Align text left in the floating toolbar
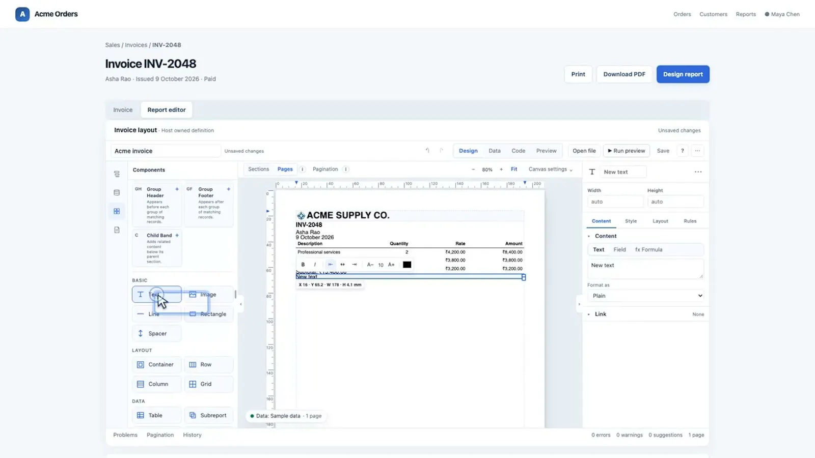815x458 pixels. [x=331, y=265]
